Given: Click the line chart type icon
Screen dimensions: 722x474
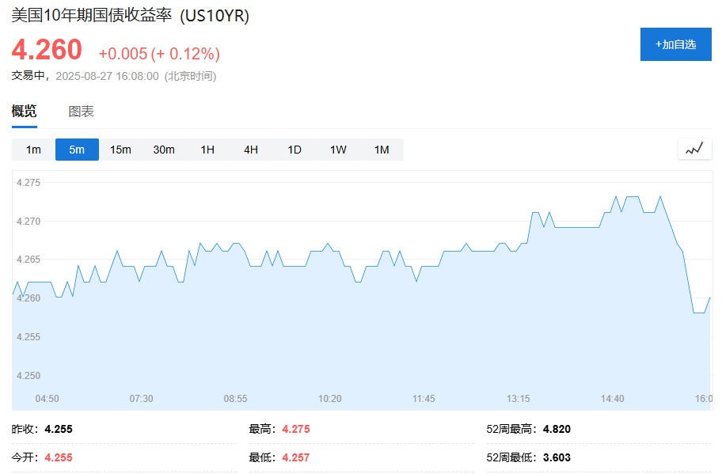Looking at the screenshot, I should [x=694, y=149].
